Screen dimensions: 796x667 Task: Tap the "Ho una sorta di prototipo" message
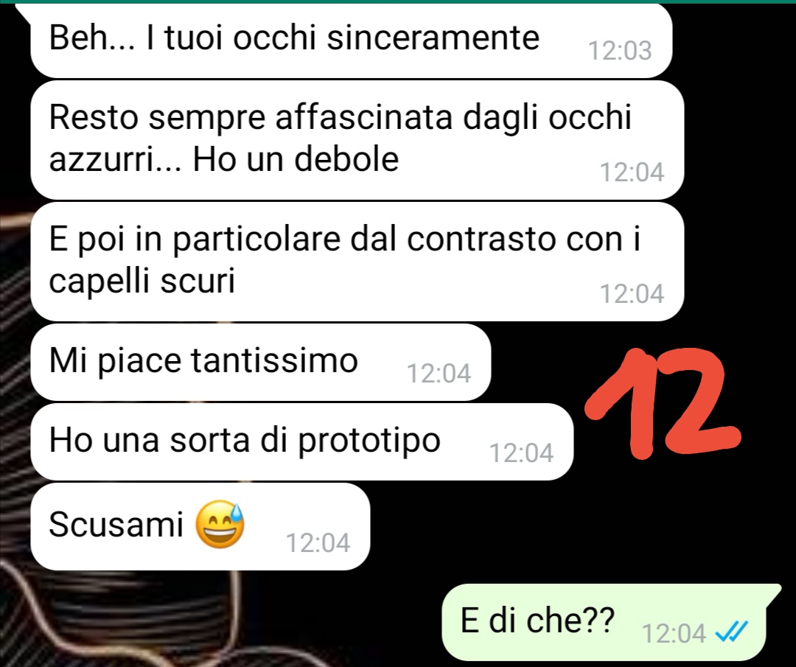[302, 441]
